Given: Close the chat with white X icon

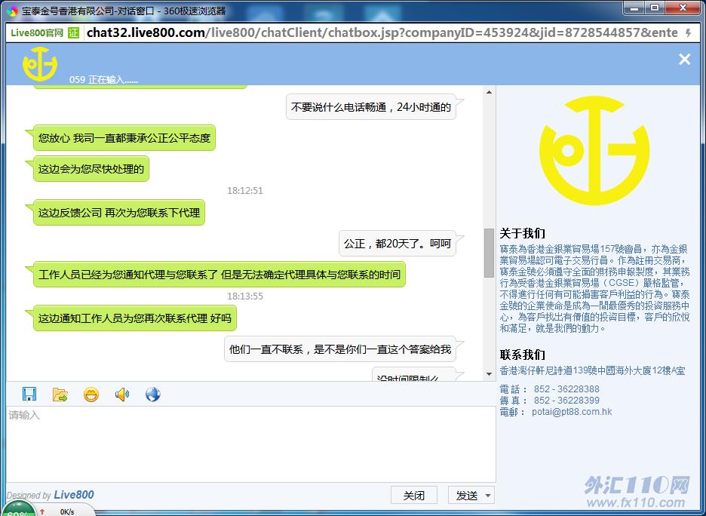Looking at the screenshot, I should (685, 59).
